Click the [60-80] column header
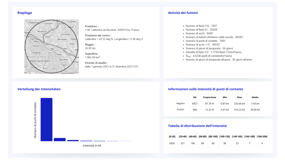The height and width of the screenshot is (160, 285). [203, 136]
